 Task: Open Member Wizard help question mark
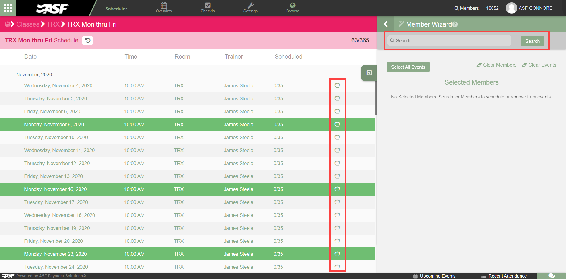(455, 24)
